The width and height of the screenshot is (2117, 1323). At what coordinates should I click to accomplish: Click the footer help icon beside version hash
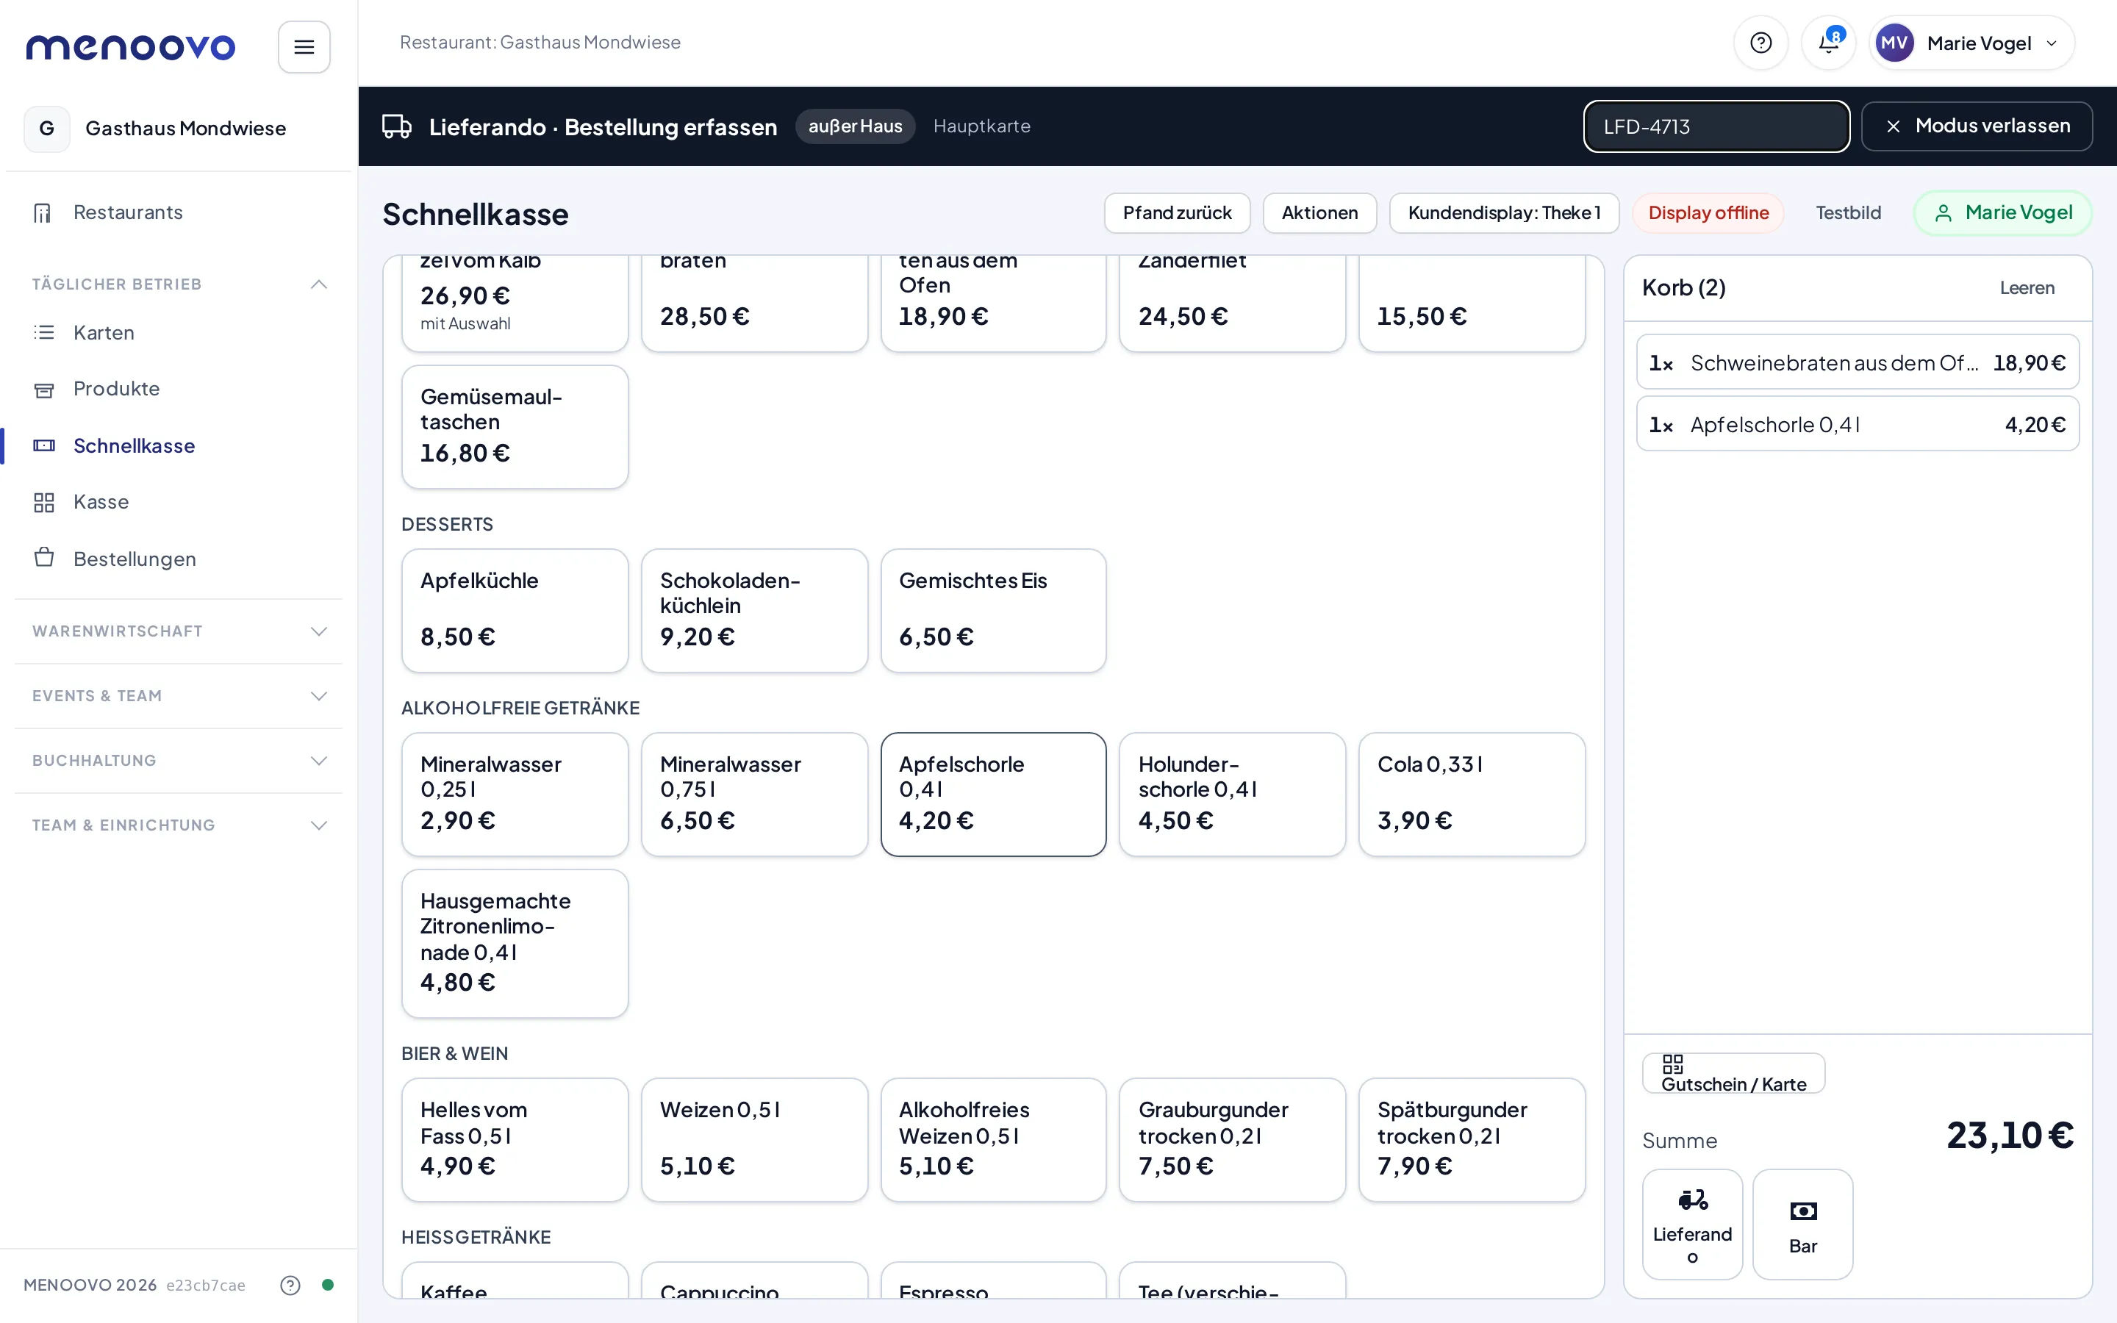290,1285
